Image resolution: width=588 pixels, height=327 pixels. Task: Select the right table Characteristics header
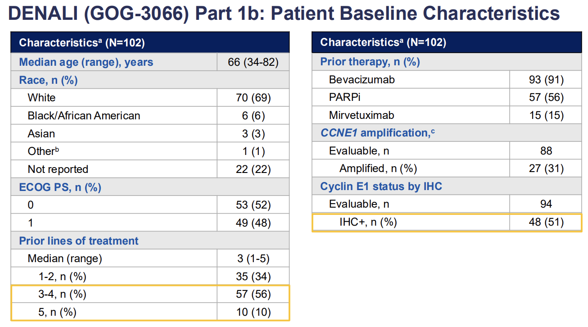(383, 42)
